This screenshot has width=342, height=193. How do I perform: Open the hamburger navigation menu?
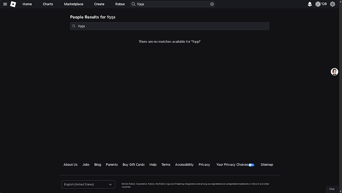(x=5, y=4)
